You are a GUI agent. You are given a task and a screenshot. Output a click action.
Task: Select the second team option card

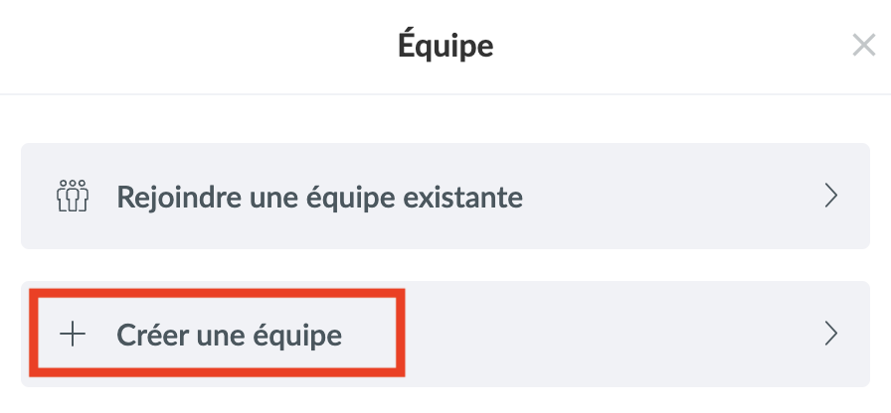445,335
